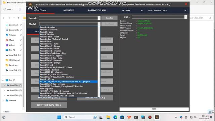Open Documents in Explorer sidebar
The width and height of the screenshot is (215, 121).
pos(13,30)
